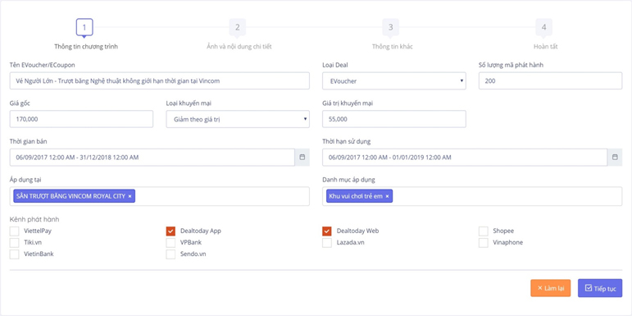632x316 pixels.
Task: Uncheck Dealtoday App channel
Action: tap(171, 231)
